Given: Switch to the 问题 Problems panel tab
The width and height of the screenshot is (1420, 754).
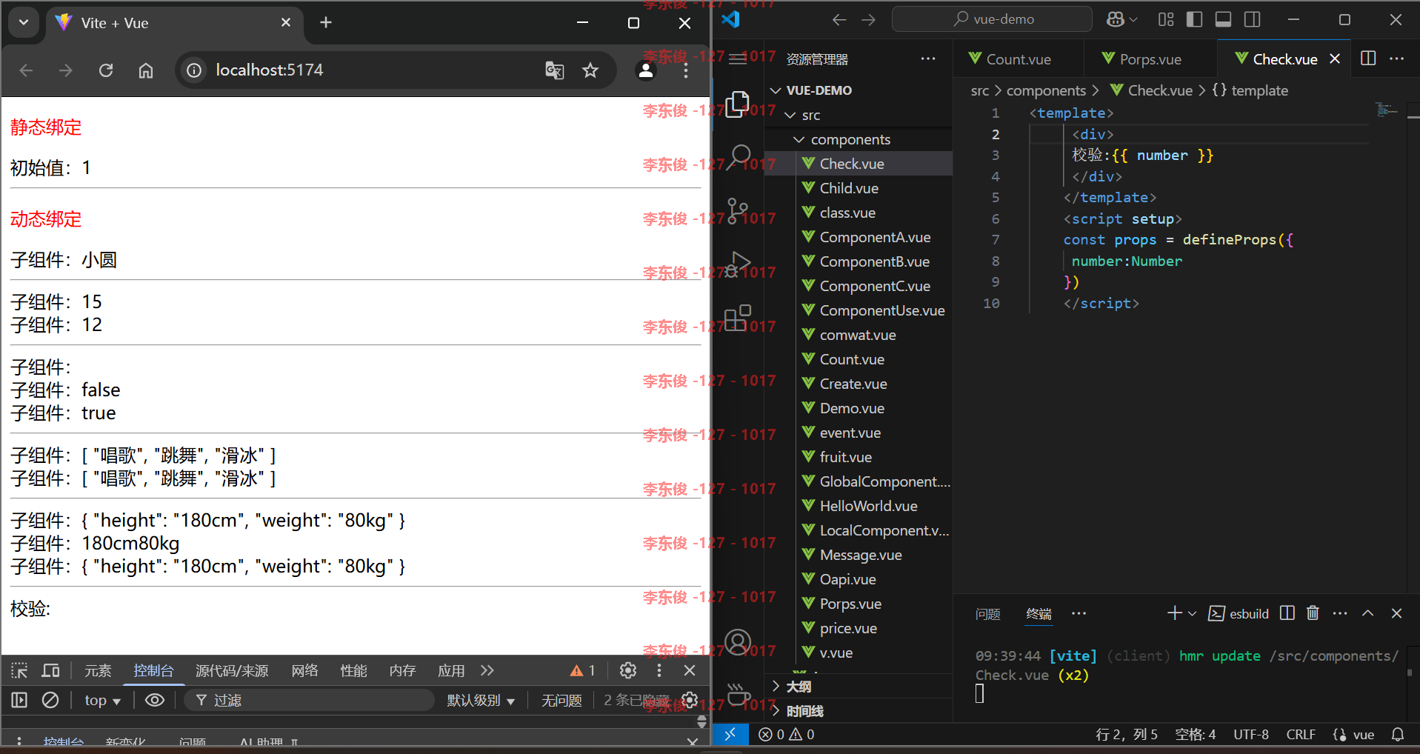Looking at the screenshot, I should [987, 613].
